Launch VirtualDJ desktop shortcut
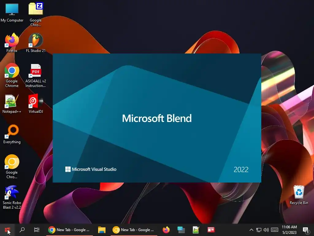 point(36,104)
